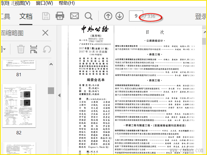Screen dimensions: 207x155
Task: Click the extract pages scissors icon
Action: [x=34, y=49]
